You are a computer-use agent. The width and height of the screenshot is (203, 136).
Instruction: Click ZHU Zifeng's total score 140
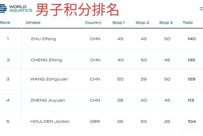[192, 39]
